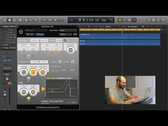Screen dimensions: 168x126
Task: Open the Read automation mode menu
Action: point(7,74)
